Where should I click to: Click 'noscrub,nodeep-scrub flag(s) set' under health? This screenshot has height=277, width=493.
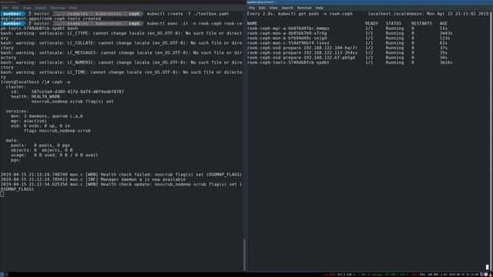click(x=72, y=102)
